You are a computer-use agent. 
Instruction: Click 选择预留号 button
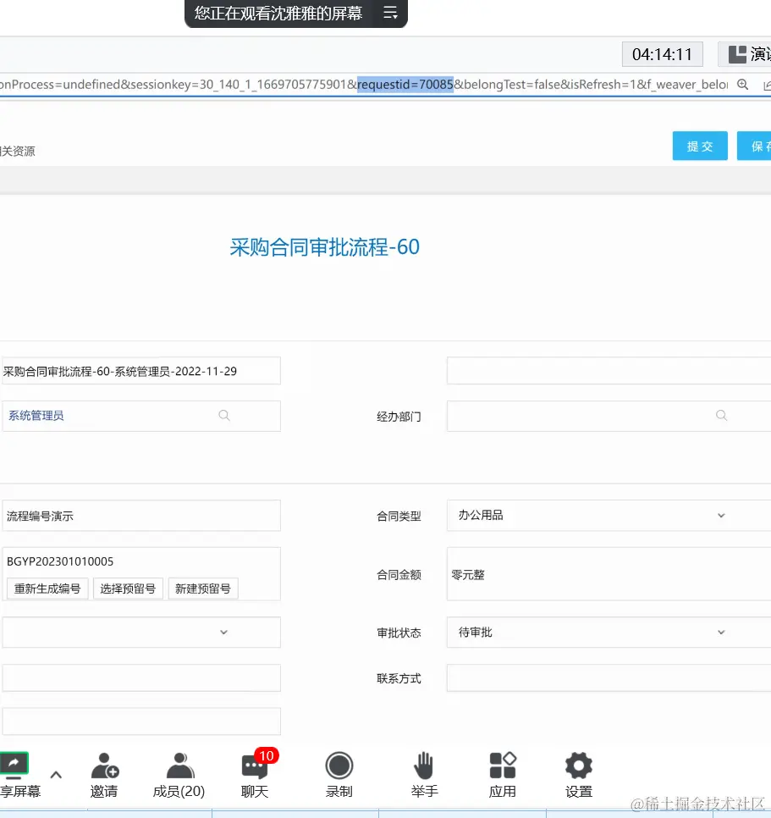128,589
